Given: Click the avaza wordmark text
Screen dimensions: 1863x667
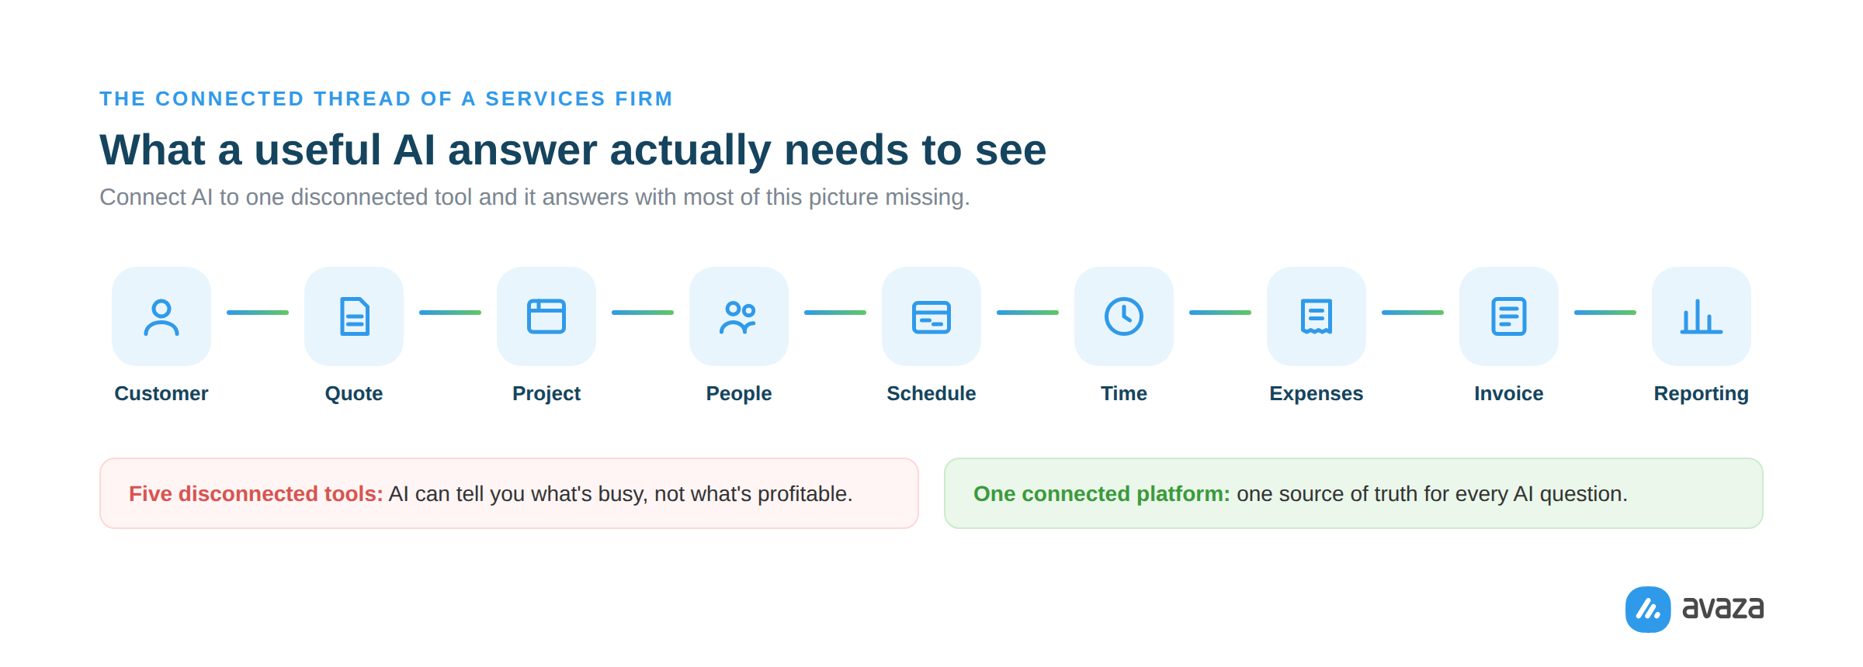Looking at the screenshot, I should point(1722,608).
